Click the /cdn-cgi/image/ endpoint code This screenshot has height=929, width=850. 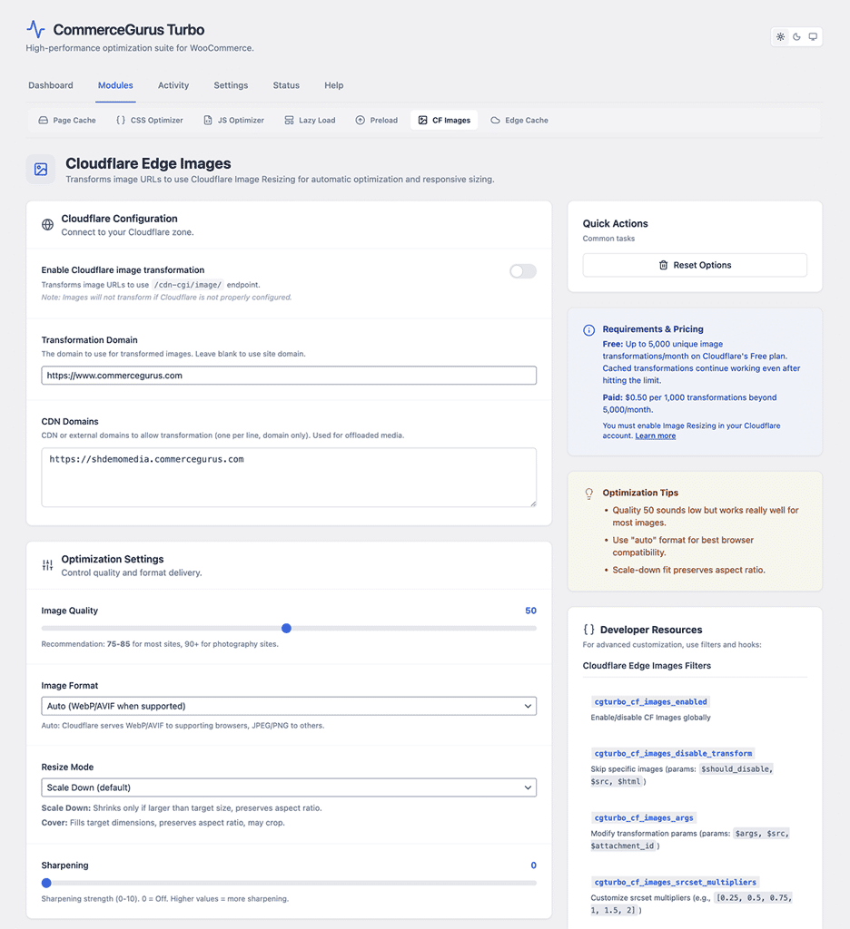(187, 285)
